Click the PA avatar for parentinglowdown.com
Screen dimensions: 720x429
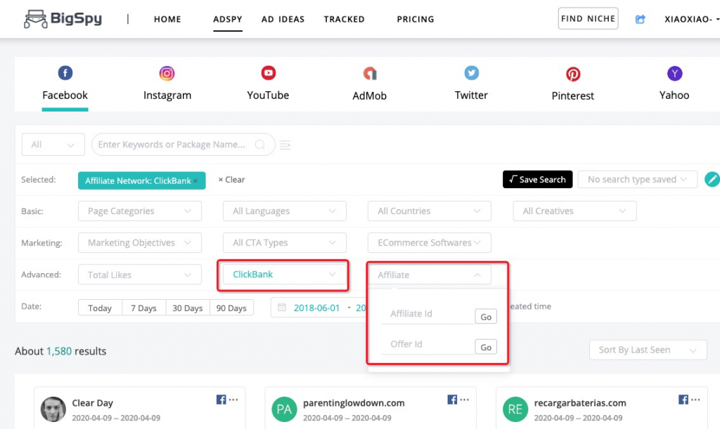[x=284, y=409]
